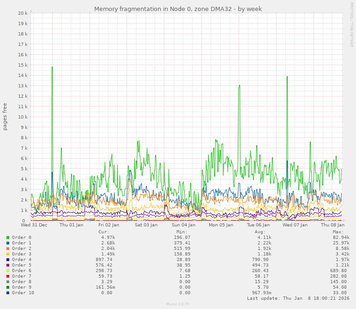Click Order 2 min value 515.99
The width and height of the screenshot is (356, 309).
[x=182, y=249]
